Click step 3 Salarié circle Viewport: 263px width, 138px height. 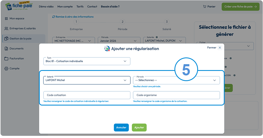click(x=167, y=22)
